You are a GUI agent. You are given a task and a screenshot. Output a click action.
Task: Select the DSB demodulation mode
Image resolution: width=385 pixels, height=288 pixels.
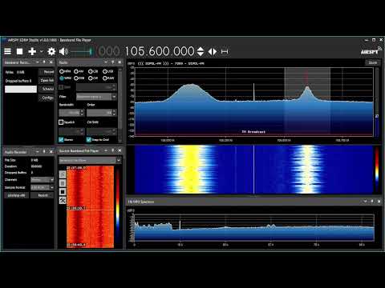pos(79,78)
